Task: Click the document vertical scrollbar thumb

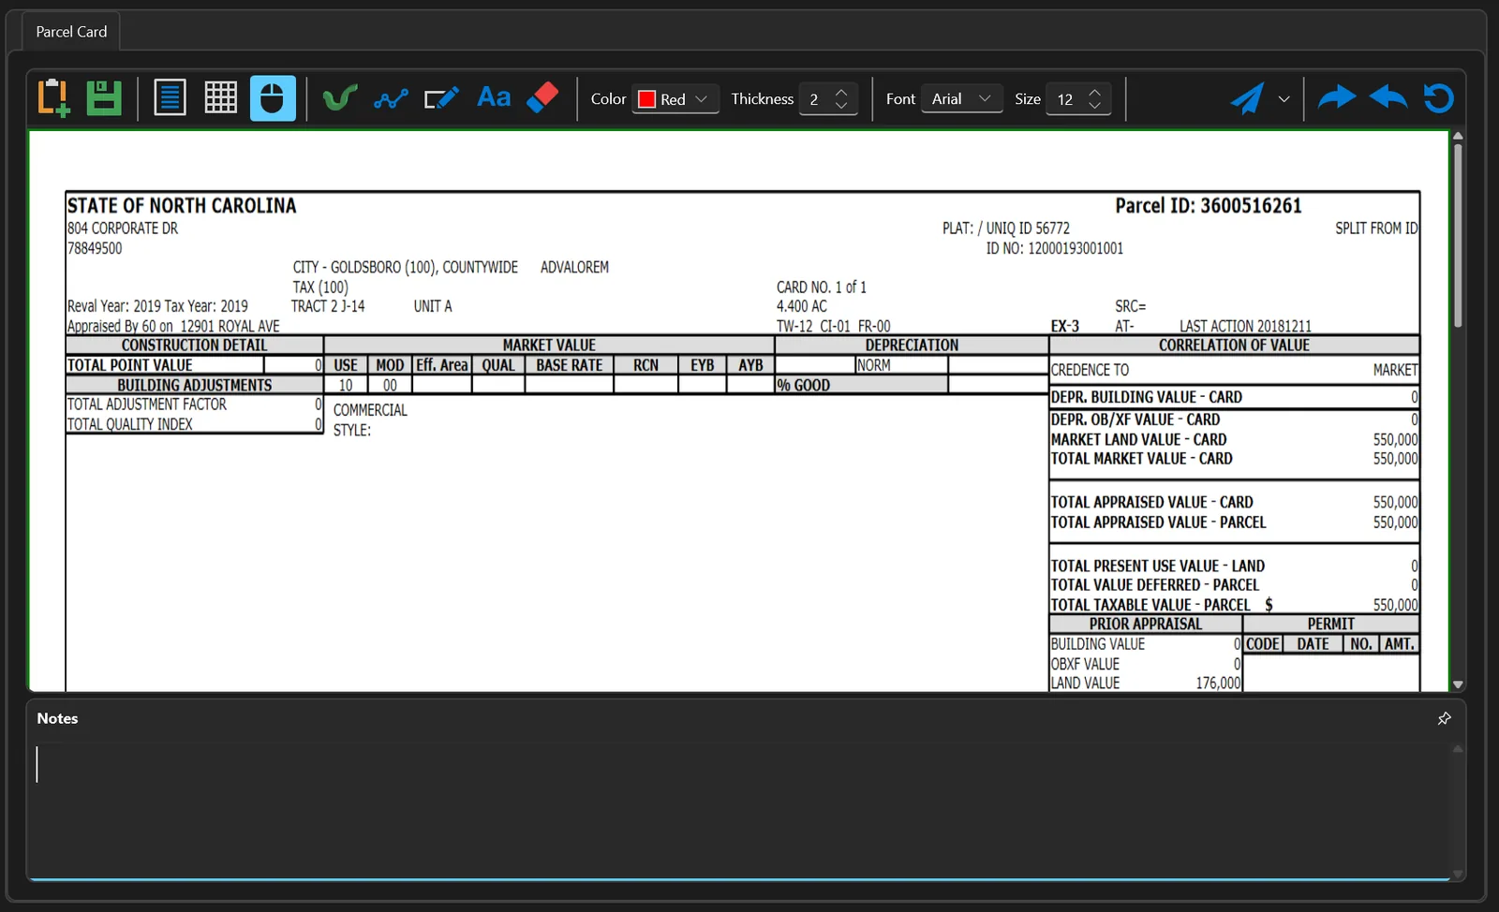Action: tap(1458, 235)
